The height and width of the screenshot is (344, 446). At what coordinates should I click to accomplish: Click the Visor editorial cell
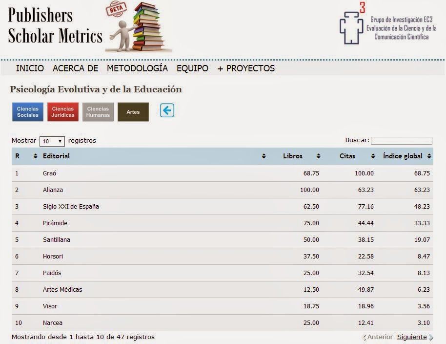pyautogui.click(x=50, y=306)
